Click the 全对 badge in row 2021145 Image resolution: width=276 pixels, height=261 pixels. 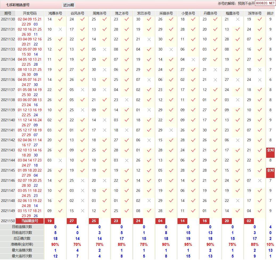[270, 173]
